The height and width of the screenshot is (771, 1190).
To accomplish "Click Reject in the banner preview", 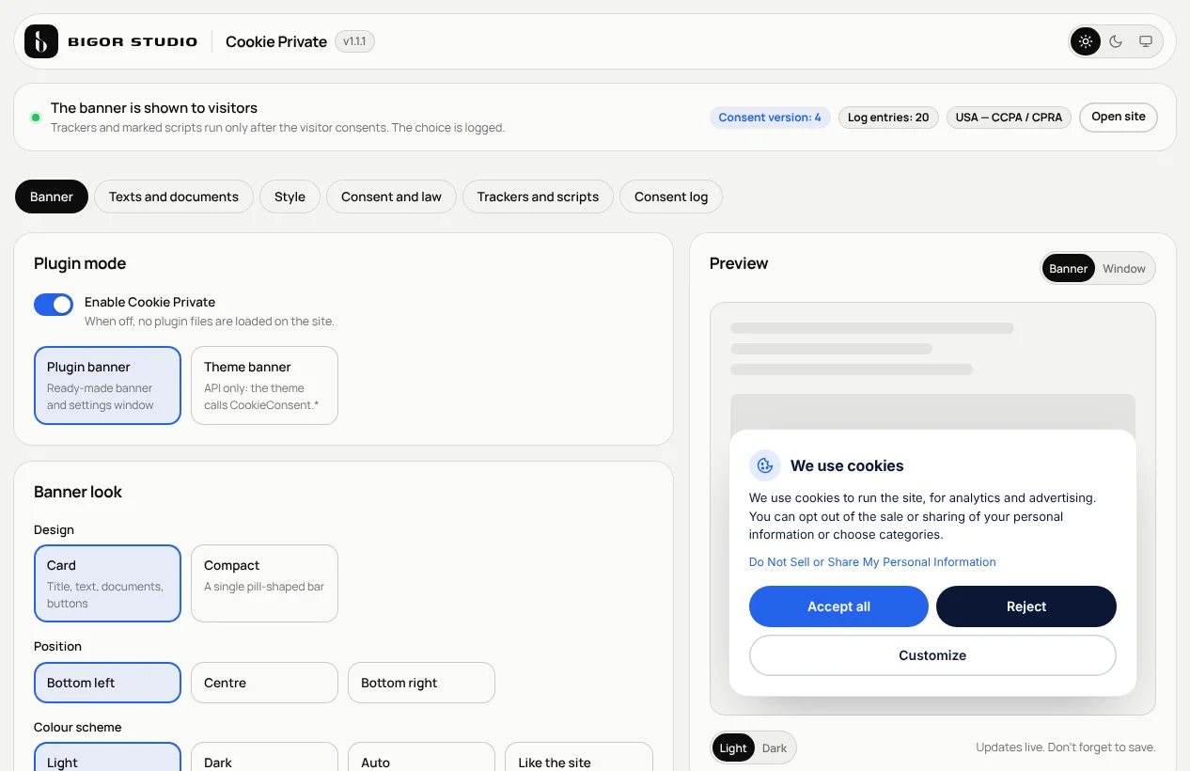I will [1026, 606].
